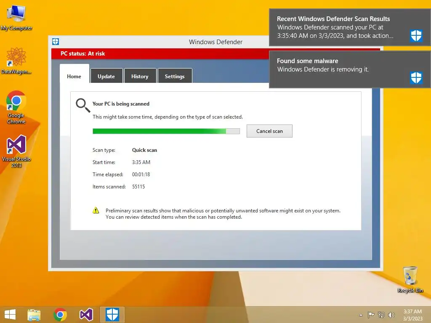This screenshot has width=431, height=323.
Task: Click the yellow warning triangle icon
Action: point(96,210)
